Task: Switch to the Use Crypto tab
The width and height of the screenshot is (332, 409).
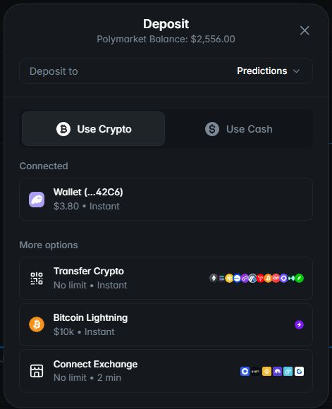Action: (x=93, y=129)
